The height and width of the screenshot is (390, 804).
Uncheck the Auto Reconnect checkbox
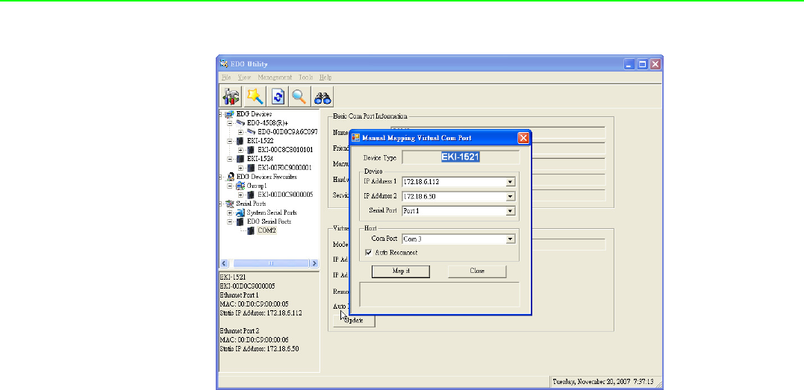tap(368, 253)
